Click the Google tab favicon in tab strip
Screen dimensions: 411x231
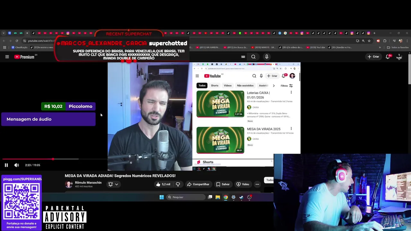click(x=285, y=33)
